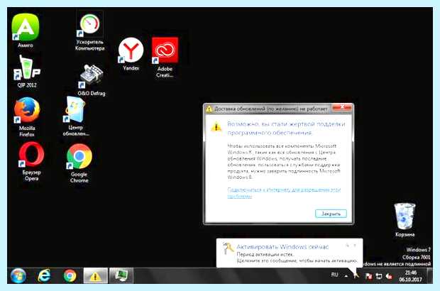Launch the Opera browser desktop shortcut
Viewport: 440px width, 291px height.
tap(31, 161)
